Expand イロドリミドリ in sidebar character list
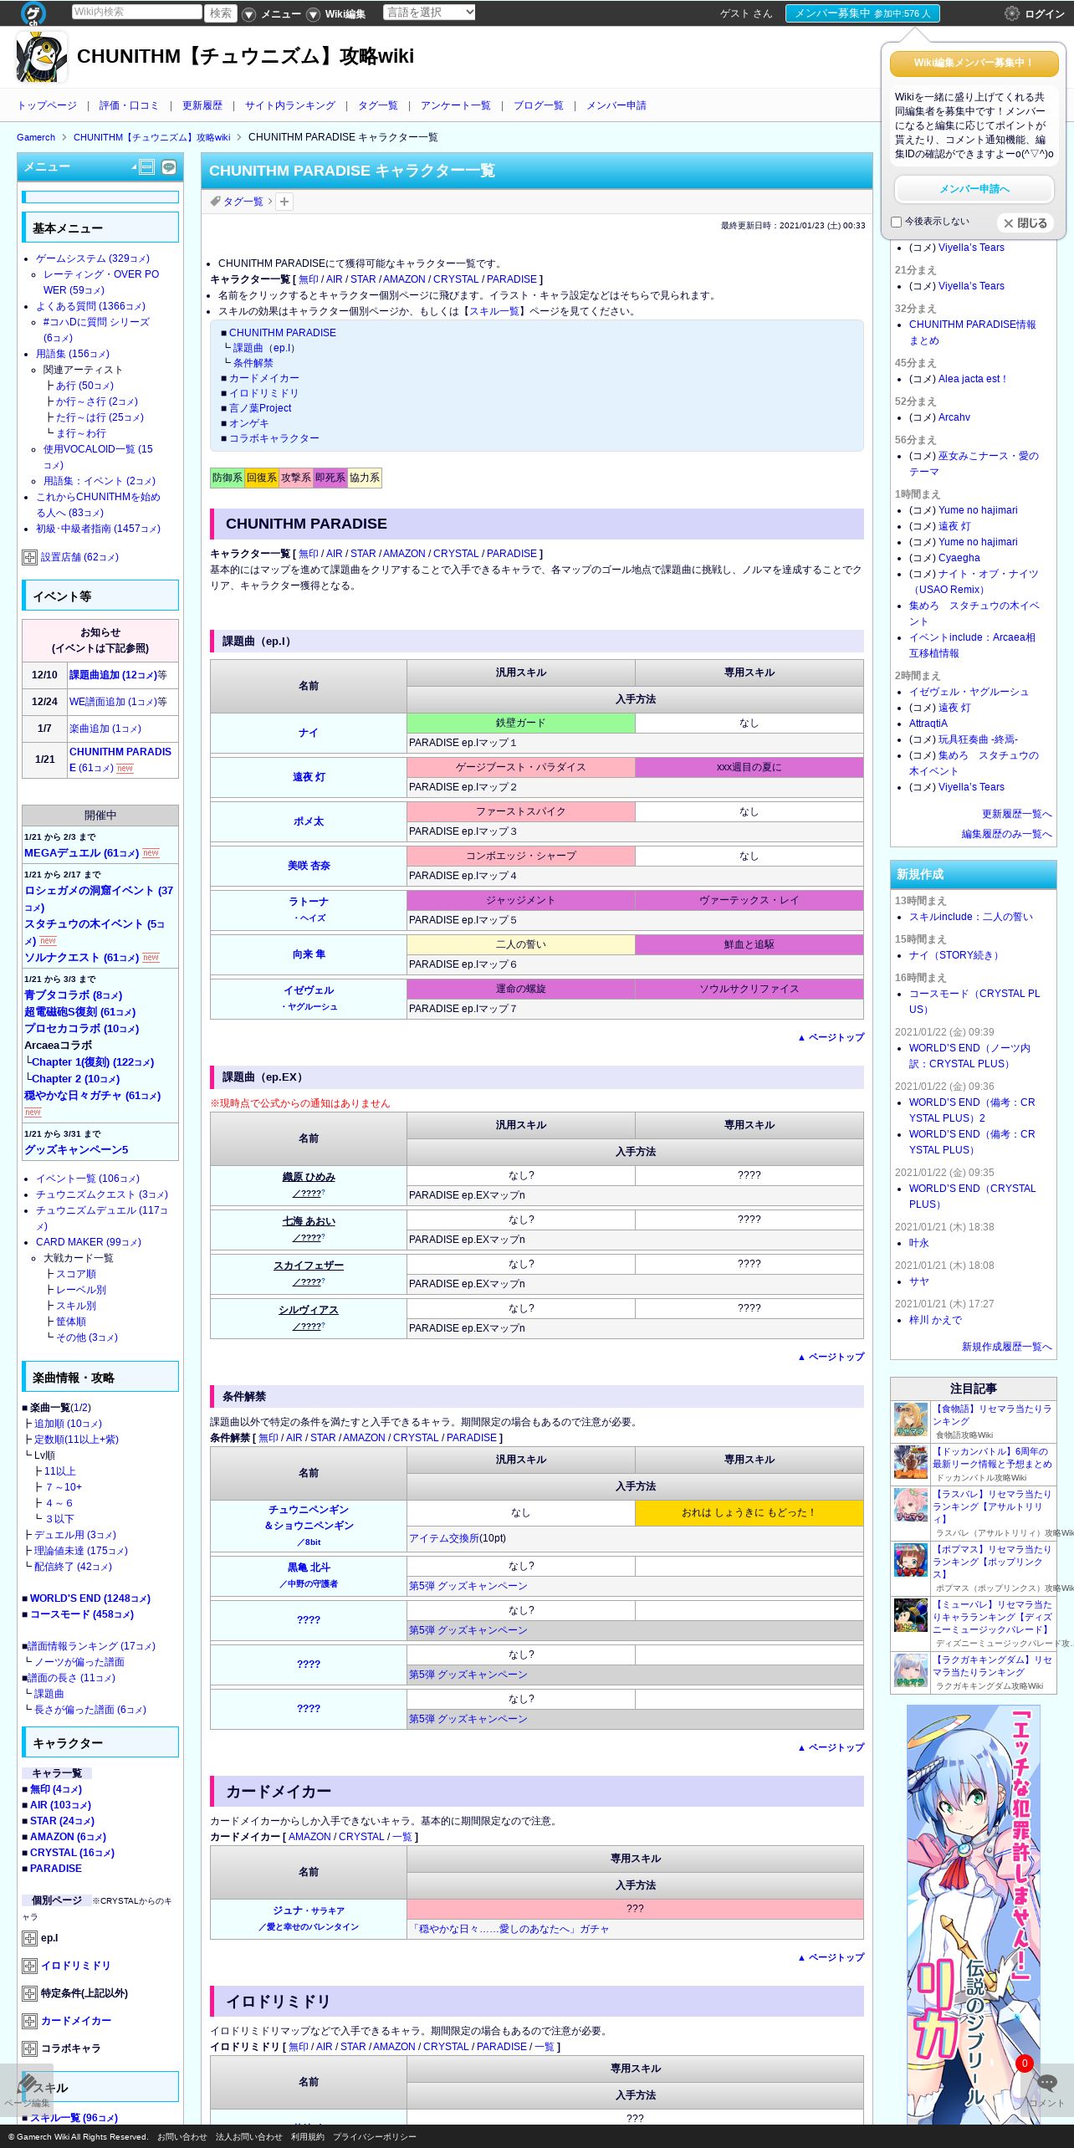This screenshot has height=2148, width=1074. [29, 1966]
